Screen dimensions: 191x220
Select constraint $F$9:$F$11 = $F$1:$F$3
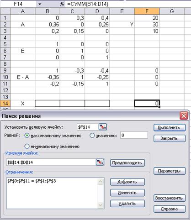click(x=32, y=181)
